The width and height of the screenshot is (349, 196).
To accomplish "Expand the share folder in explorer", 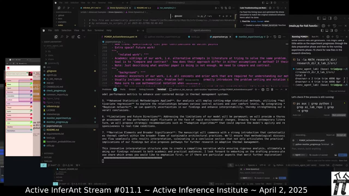I will 51,59.
